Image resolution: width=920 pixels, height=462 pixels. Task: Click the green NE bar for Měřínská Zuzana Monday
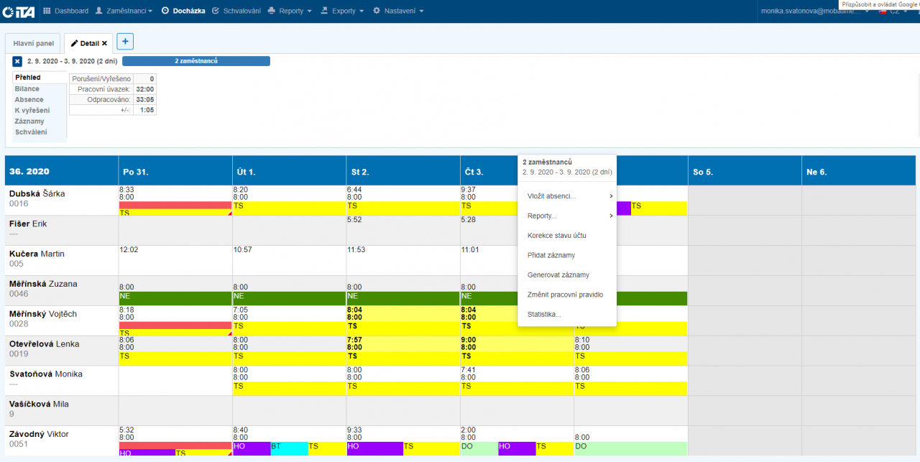(x=175, y=298)
